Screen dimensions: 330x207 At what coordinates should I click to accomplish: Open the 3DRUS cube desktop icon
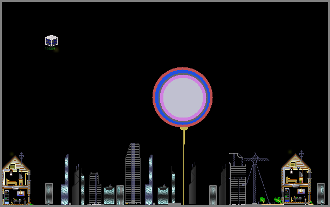(x=51, y=40)
